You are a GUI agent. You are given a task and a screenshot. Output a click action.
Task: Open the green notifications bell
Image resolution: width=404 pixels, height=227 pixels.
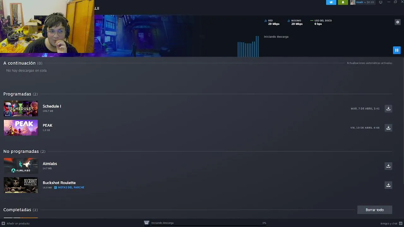343,2
